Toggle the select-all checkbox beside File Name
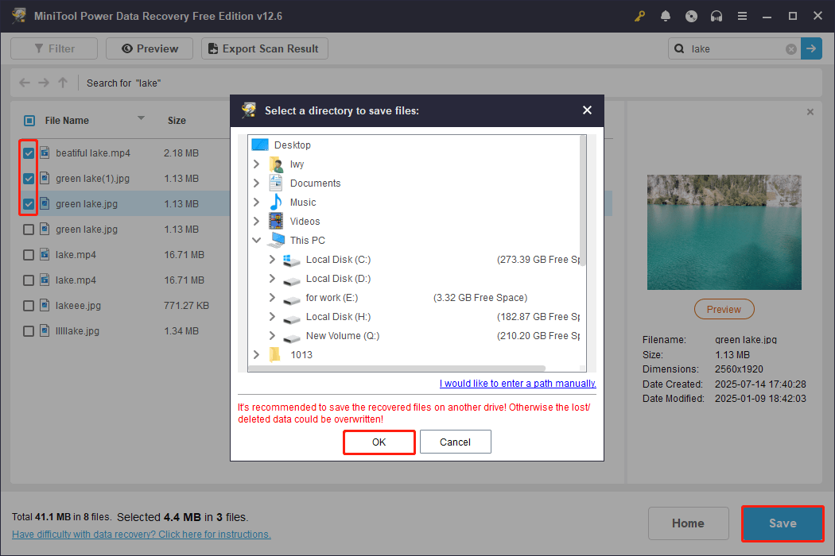Image resolution: width=835 pixels, height=556 pixels. tap(29, 120)
